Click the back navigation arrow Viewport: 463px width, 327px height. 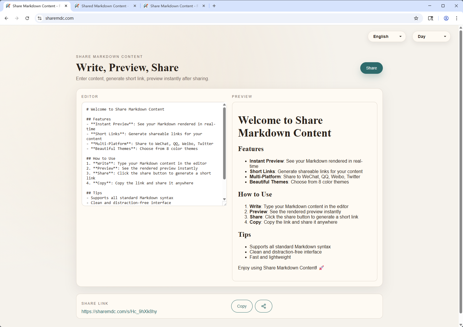(x=6, y=18)
